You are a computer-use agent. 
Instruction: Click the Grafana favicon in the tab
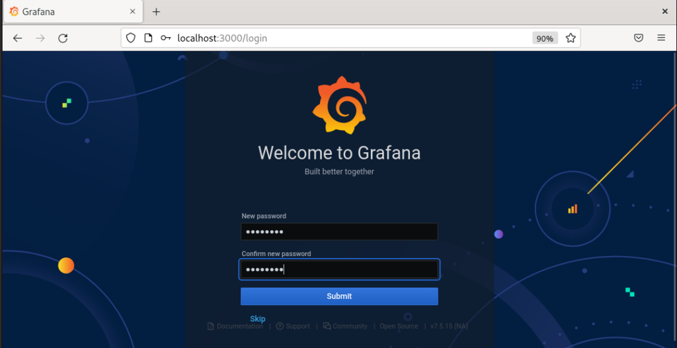pos(14,12)
